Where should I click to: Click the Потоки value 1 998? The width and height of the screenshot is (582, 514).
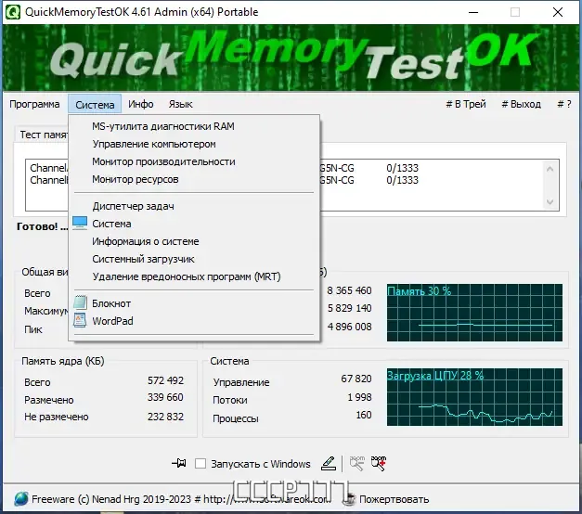pos(359,397)
